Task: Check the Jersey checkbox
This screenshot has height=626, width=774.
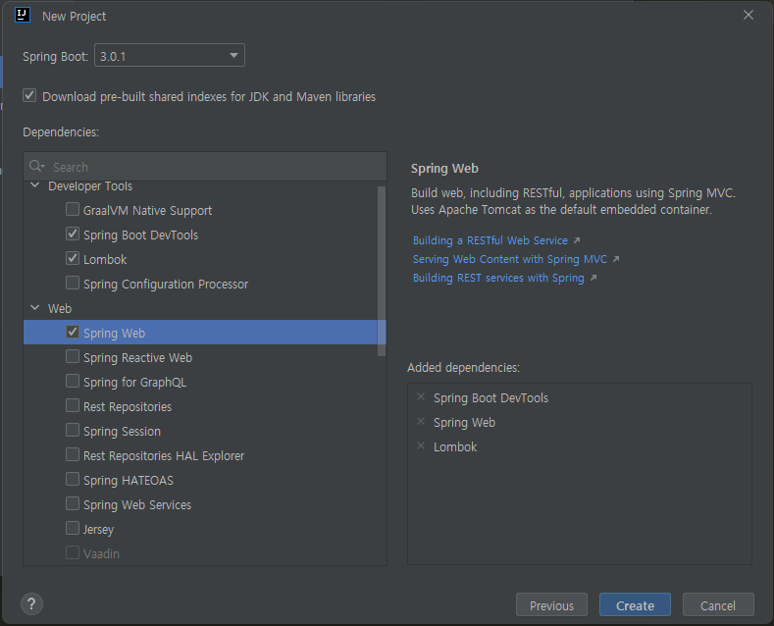Action: (73, 528)
